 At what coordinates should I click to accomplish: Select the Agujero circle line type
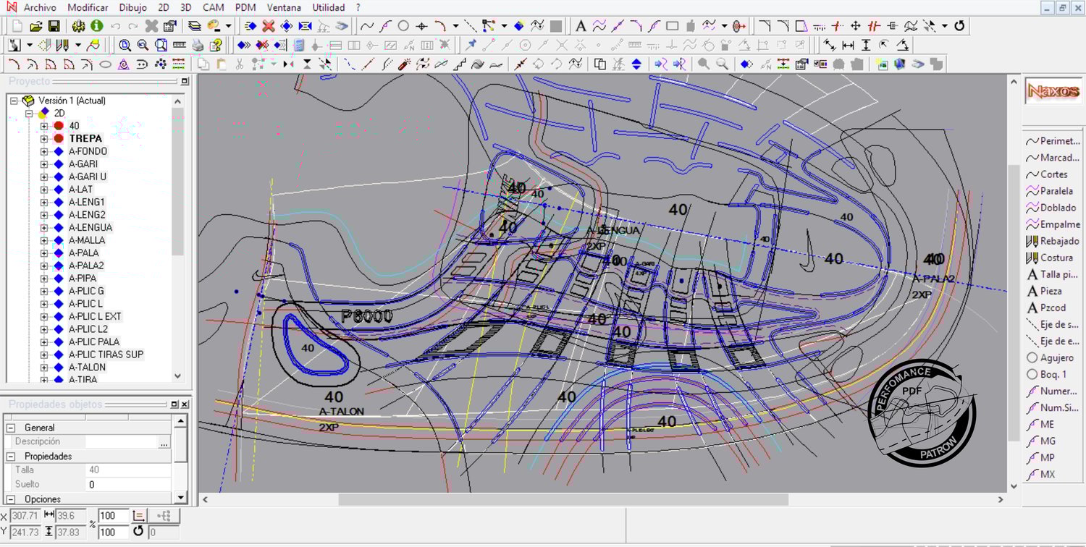pyautogui.click(x=1051, y=357)
